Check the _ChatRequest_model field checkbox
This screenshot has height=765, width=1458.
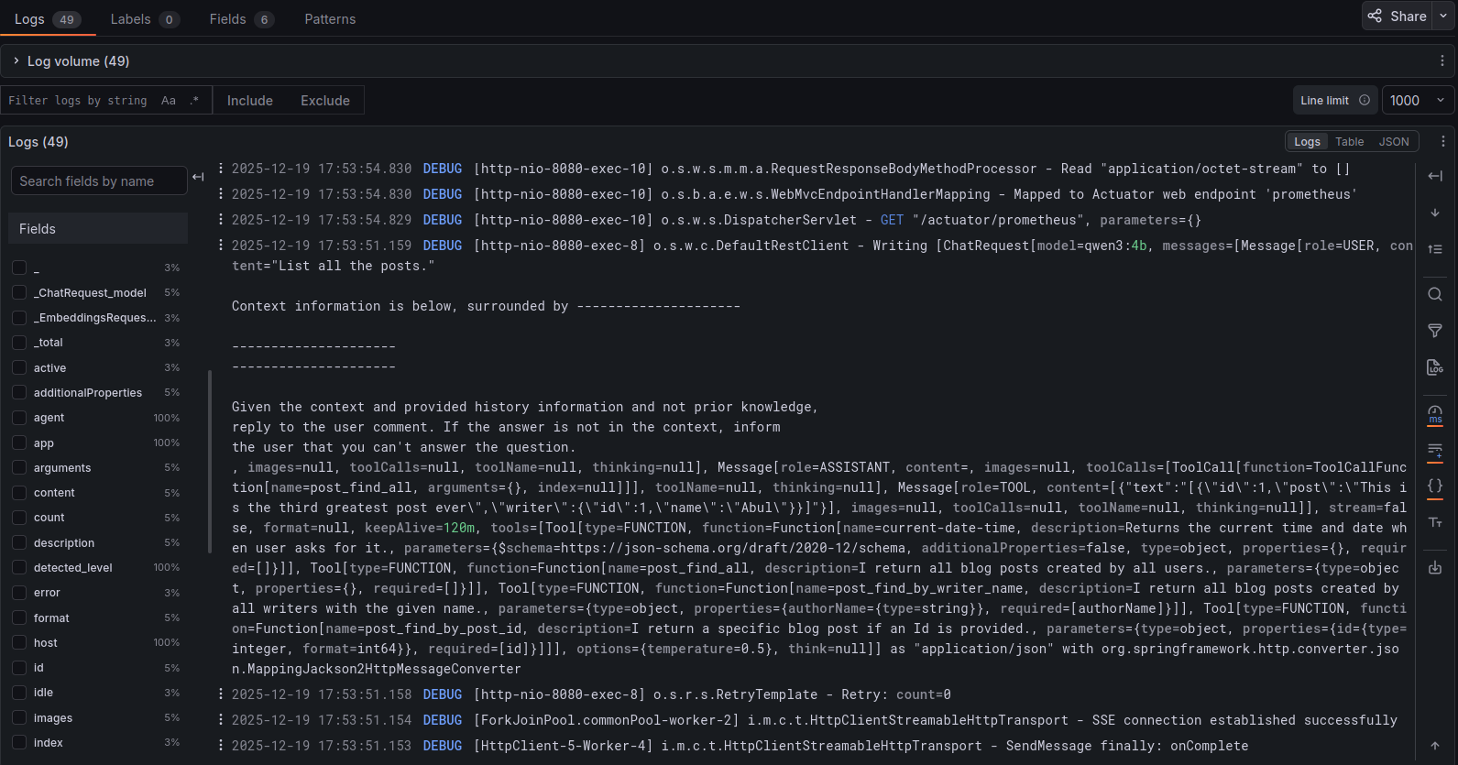pyautogui.click(x=19, y=292)
